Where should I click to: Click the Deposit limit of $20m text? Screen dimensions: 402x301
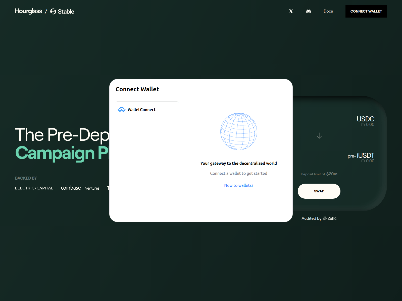tap(319, 174)
